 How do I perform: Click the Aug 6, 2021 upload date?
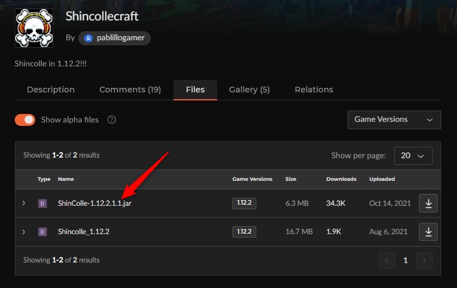tap(388, 232)
